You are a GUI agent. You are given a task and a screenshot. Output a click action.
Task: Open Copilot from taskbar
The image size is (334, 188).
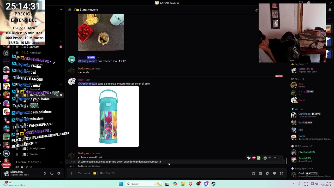coord(175,184)
